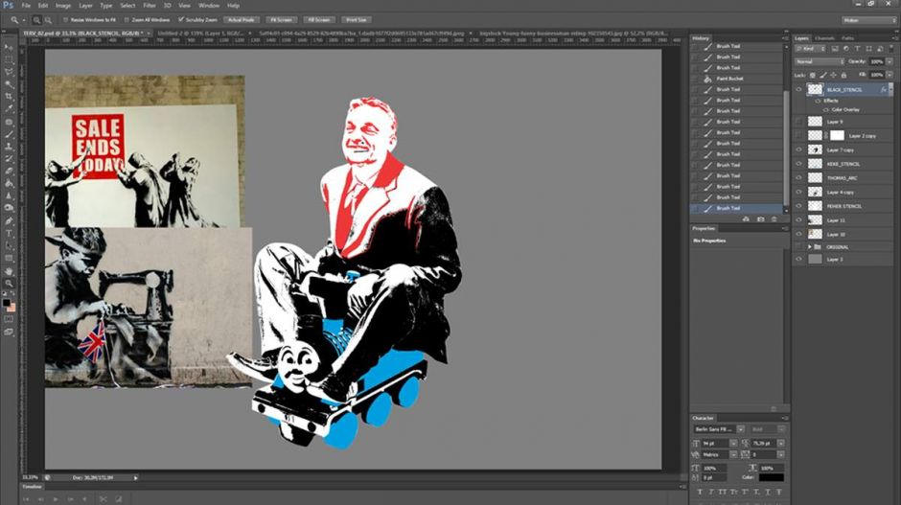Screen dimensions: 901x505
Task: Open the Window menu
Action: (x=209, y=6)
